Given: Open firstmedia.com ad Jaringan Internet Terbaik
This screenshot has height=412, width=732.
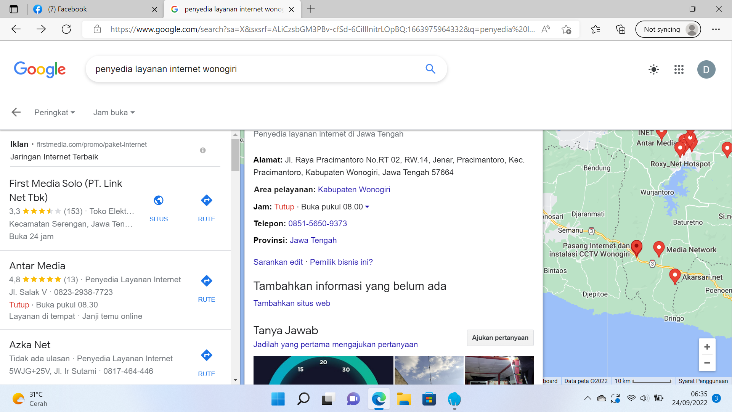Looking at the screenshot, I should pos(54,157).
